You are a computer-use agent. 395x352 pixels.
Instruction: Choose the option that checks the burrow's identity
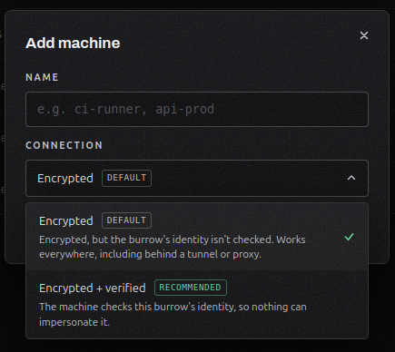click(x=197, y=304)
